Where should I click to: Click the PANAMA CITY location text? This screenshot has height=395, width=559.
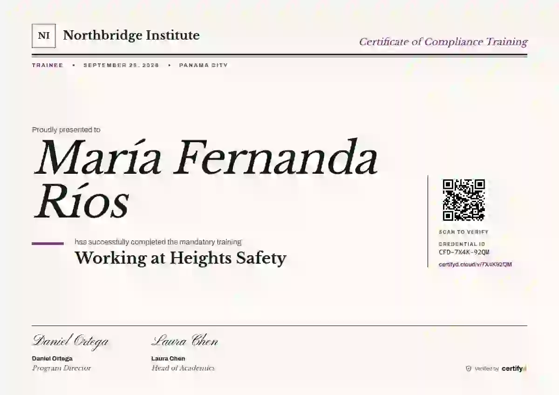click(x=204, y=65)
